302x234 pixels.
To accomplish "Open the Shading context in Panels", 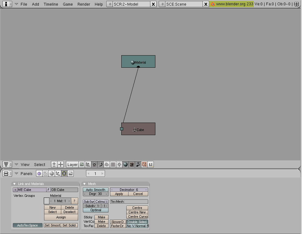I will click(x=52, y=173).
